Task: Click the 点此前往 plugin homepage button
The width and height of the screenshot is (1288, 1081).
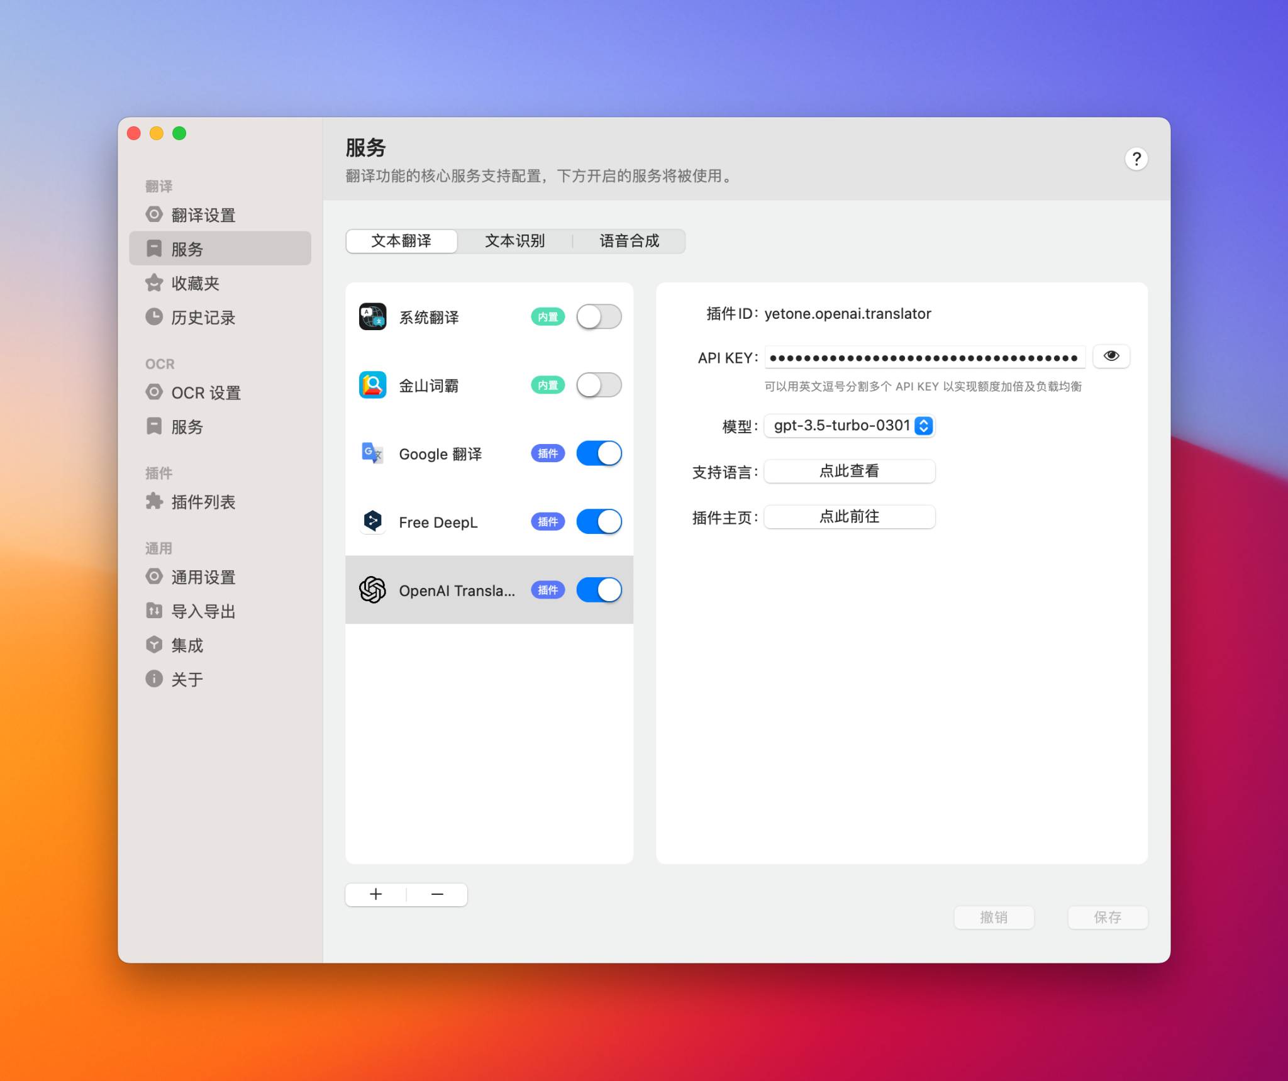Action: point(849,517)
